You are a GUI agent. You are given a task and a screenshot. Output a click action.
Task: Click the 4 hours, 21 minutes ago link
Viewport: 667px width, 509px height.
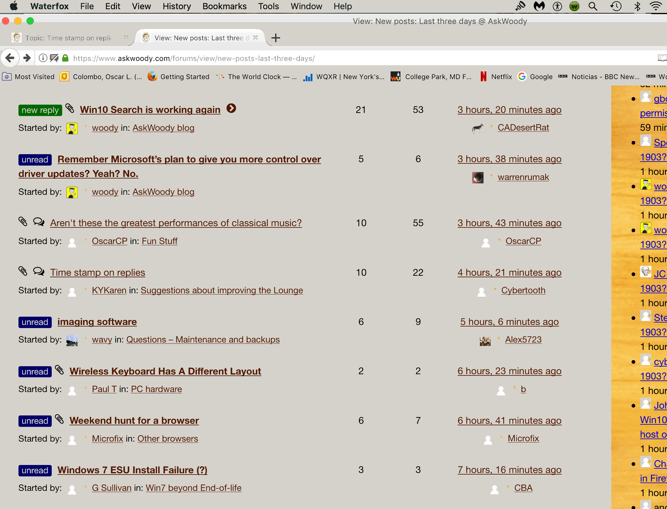(x=509, y=272)
